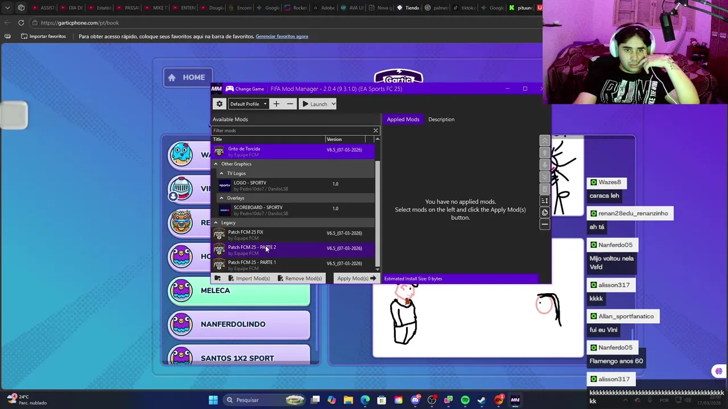The height and width of the screenshot is (409, 728).
Task: Move mod to top double-arrow icon
Action: tap(544, 141)
